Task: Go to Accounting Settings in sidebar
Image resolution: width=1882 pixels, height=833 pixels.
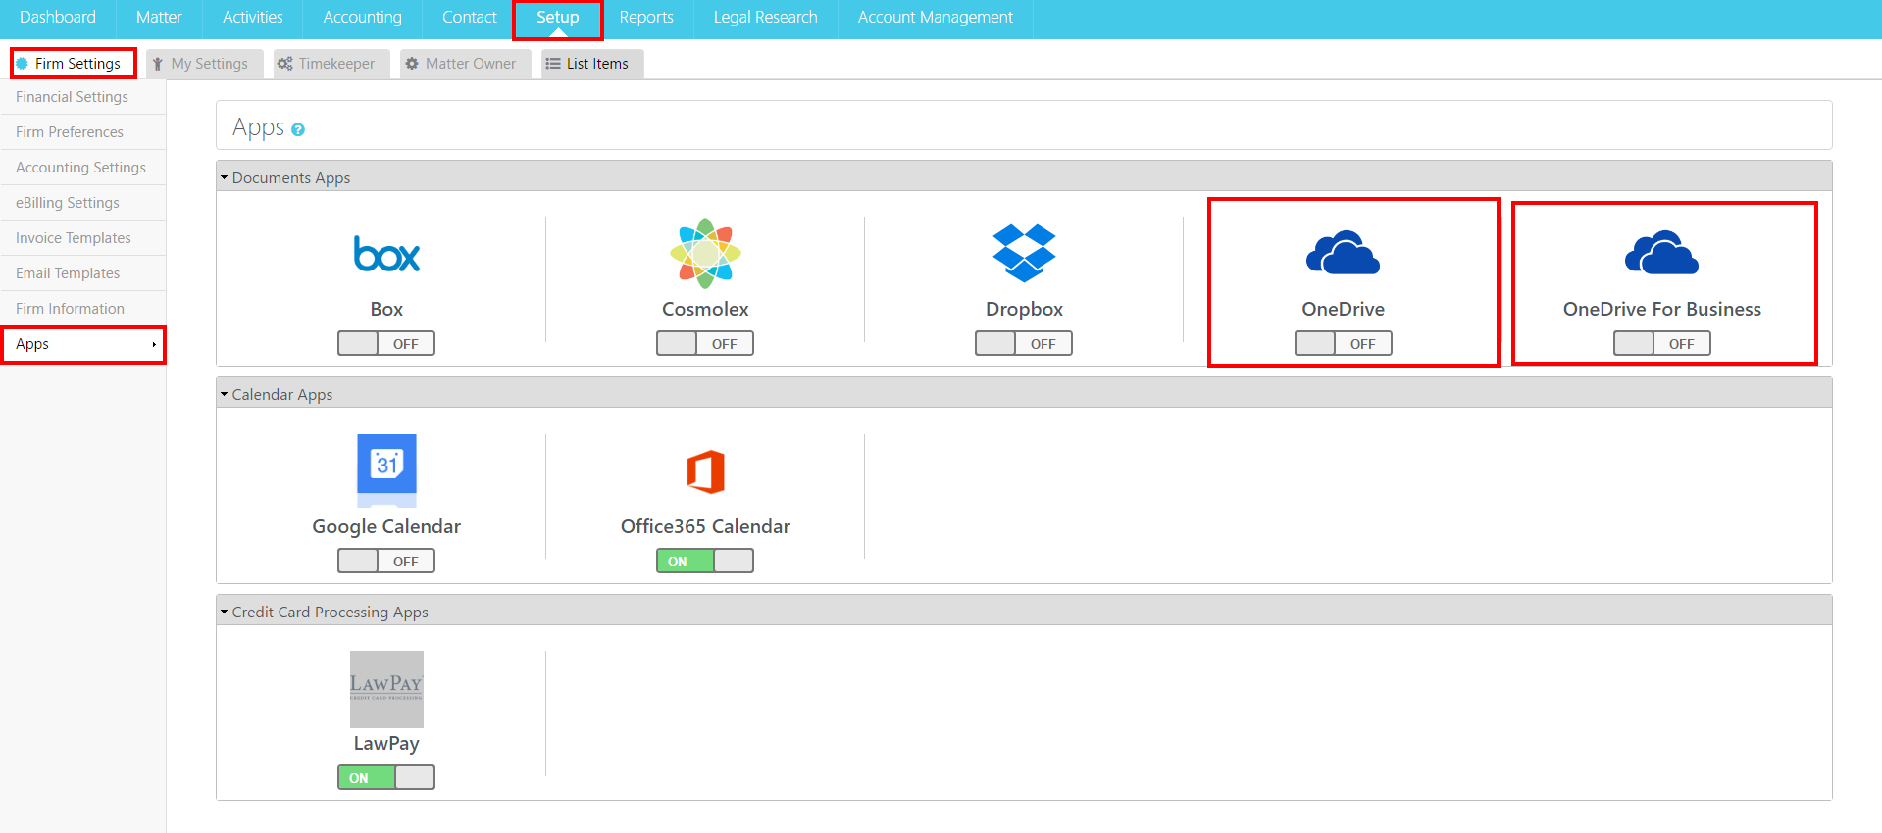Action: tap(83, 168)
